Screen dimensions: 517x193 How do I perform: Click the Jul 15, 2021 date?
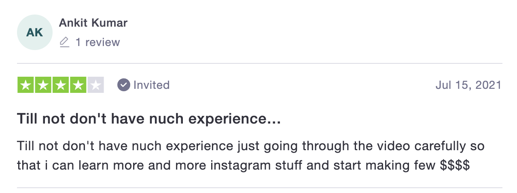(x=468, y=85)
